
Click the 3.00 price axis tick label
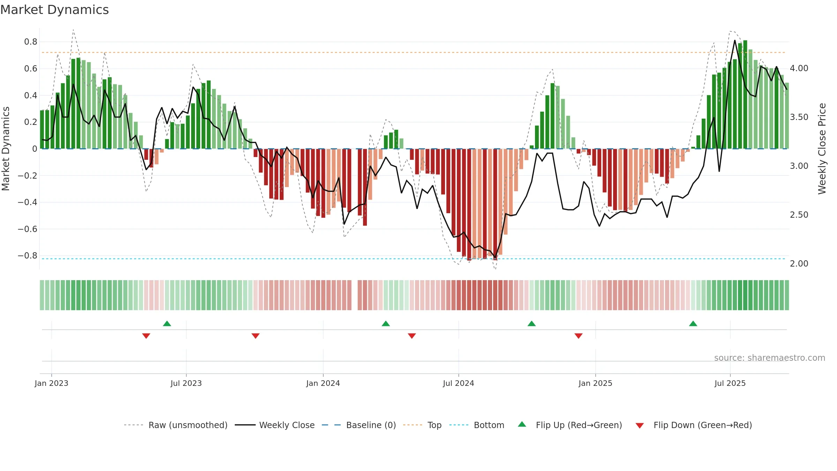(799, 166)
